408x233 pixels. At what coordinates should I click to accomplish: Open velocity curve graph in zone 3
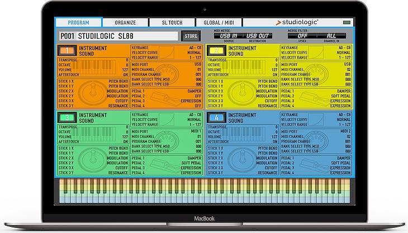pyautogui.click(x=167, y=120)
